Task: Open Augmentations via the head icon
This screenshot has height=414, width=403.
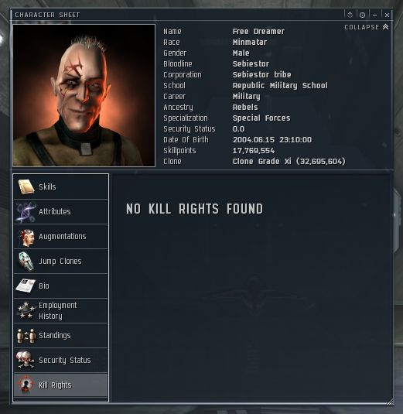Action: [26, 237]
